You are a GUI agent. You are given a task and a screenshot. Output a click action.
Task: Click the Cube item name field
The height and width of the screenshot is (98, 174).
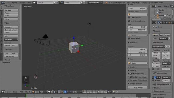(139, 63)
